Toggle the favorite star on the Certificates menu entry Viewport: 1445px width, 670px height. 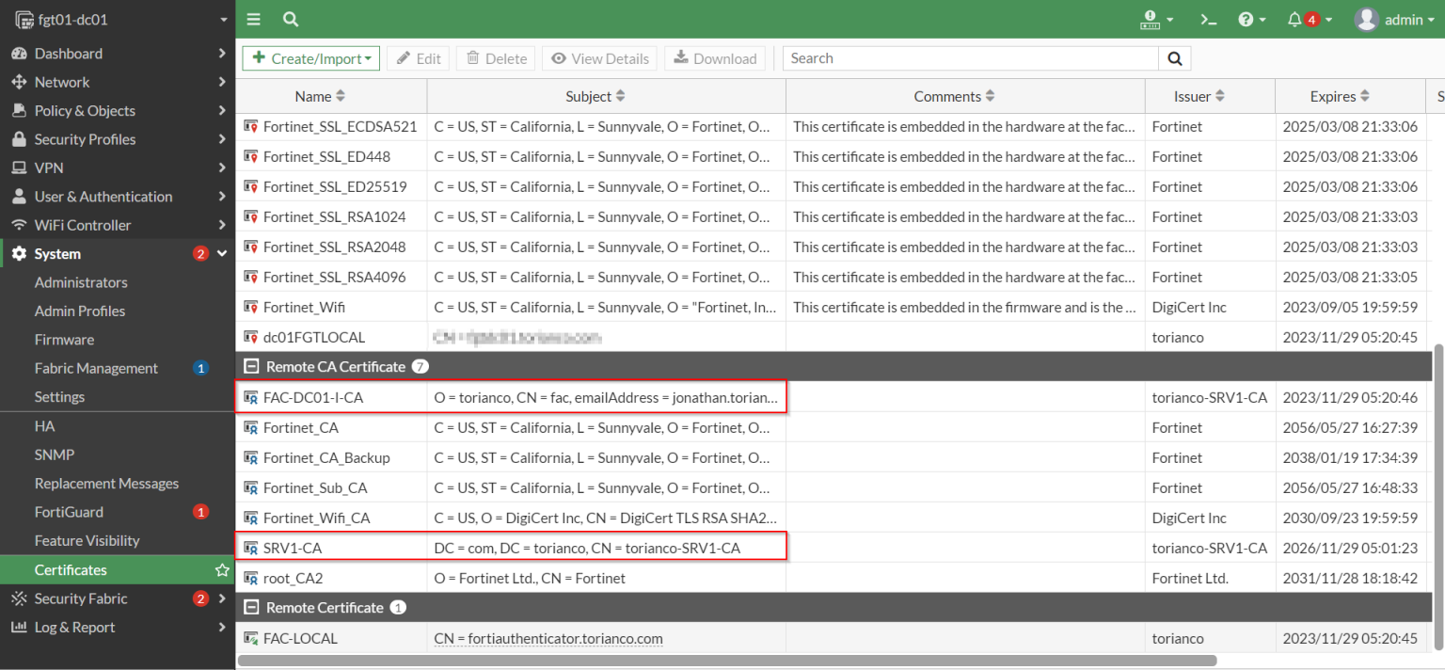(222, 569)
